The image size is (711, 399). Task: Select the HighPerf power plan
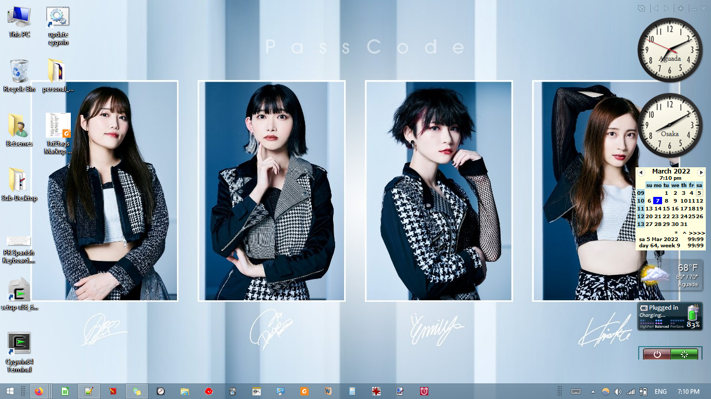pos(646,324)
